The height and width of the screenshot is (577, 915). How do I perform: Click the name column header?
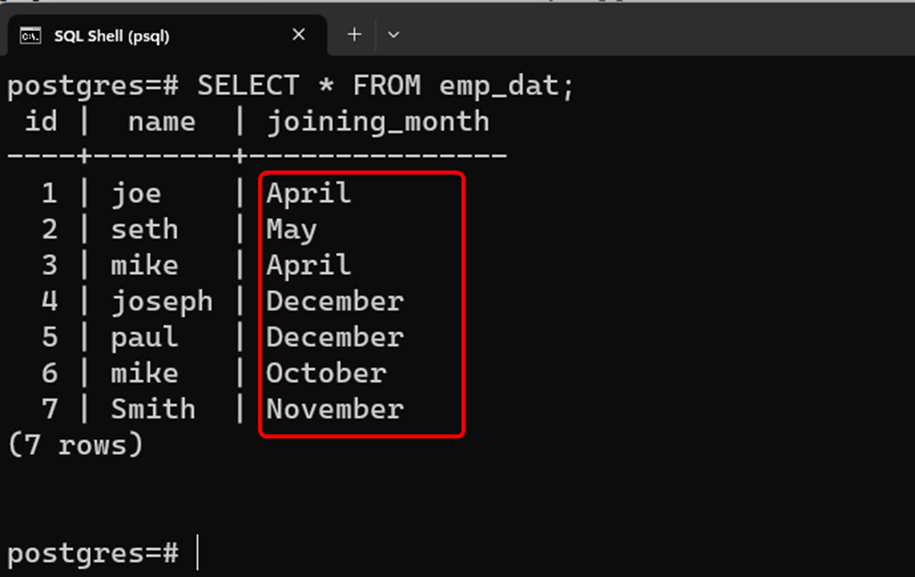(x=161, y=123)
